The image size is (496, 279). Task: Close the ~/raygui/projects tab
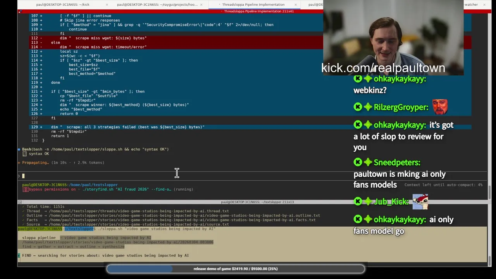click(x=201, y=4)
